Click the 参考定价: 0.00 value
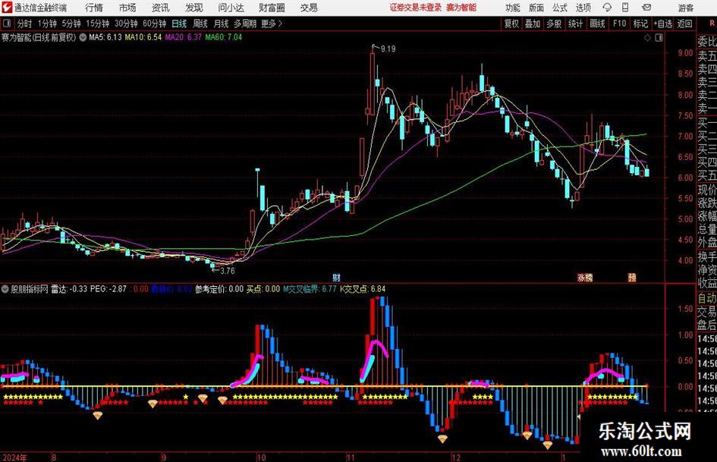This screenshot has width=717, height=462. (x=219, y=289)
